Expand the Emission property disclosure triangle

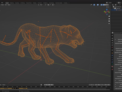tap(115, 80)
